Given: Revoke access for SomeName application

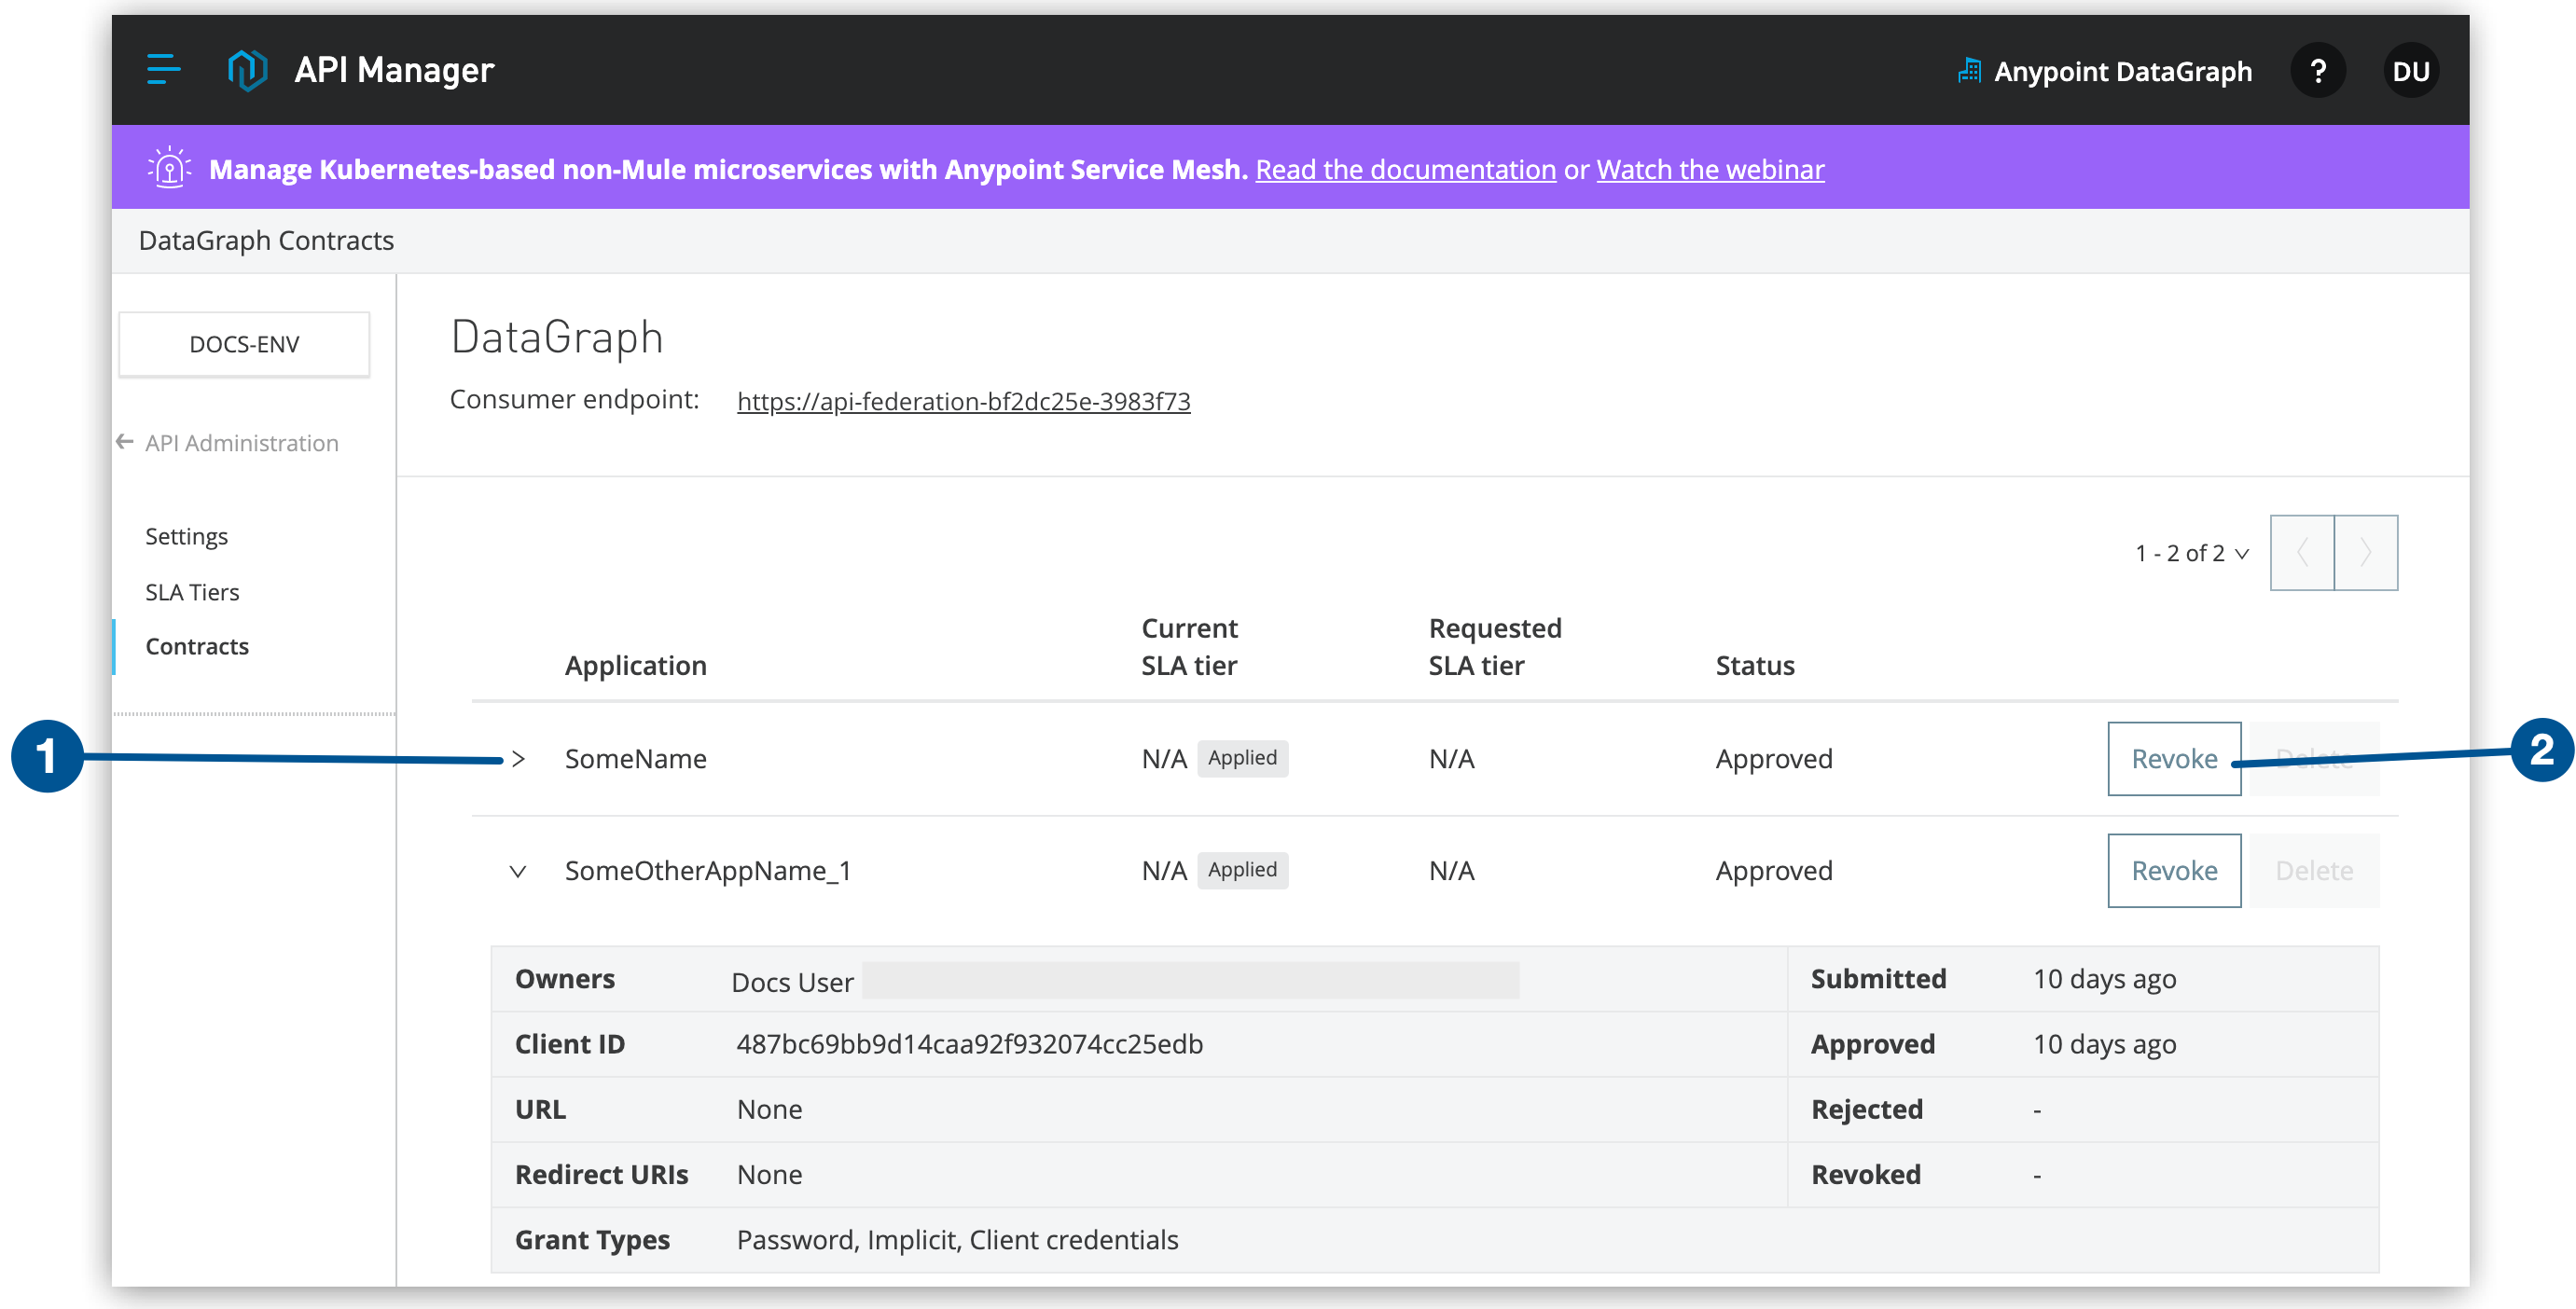Looking at the screenshot, I should (x=2174, y=760).
